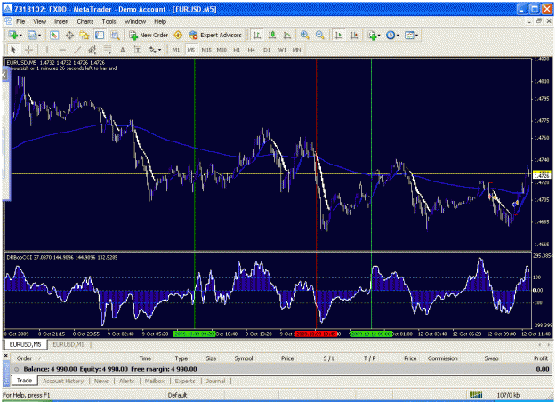Select the Crosshair tool
The image size is (556, 402).
coord(28,50)
